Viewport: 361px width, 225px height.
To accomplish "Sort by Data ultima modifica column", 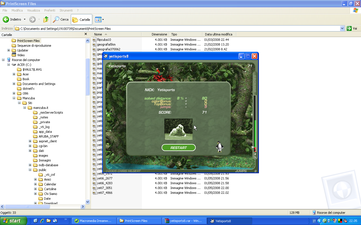I will click(219, 34).
